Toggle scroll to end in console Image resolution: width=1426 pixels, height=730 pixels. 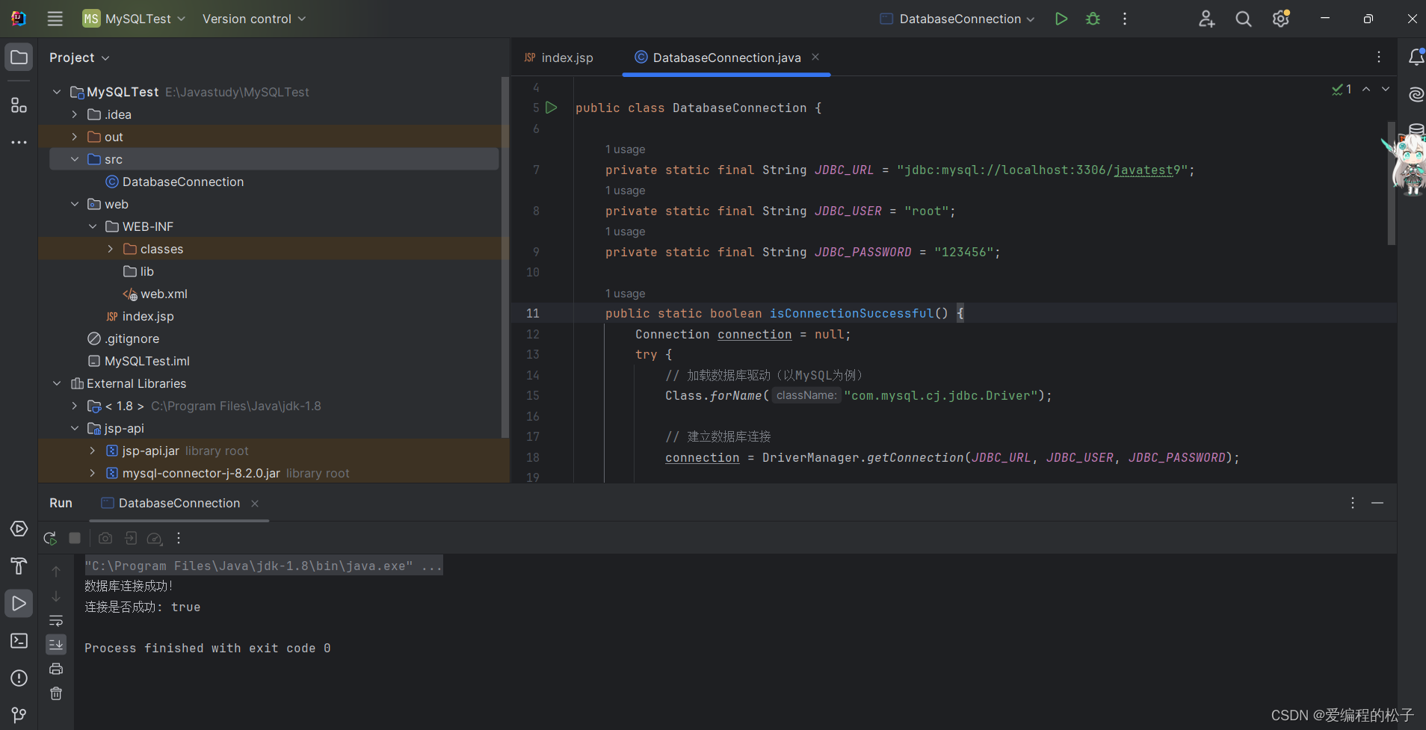(56, 644)
